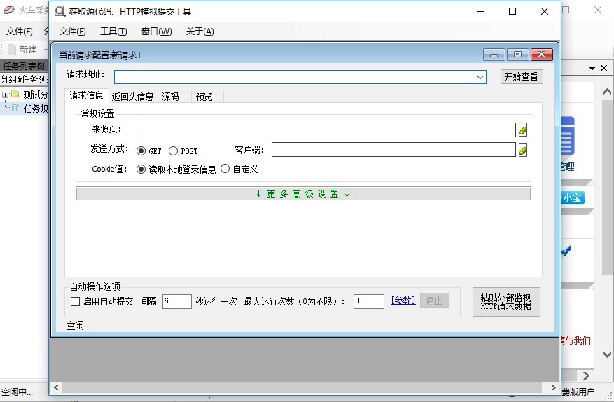Click the locomotive app logo in background title bar
Viewport: 614px width, 402px height.
pos(9,11)
